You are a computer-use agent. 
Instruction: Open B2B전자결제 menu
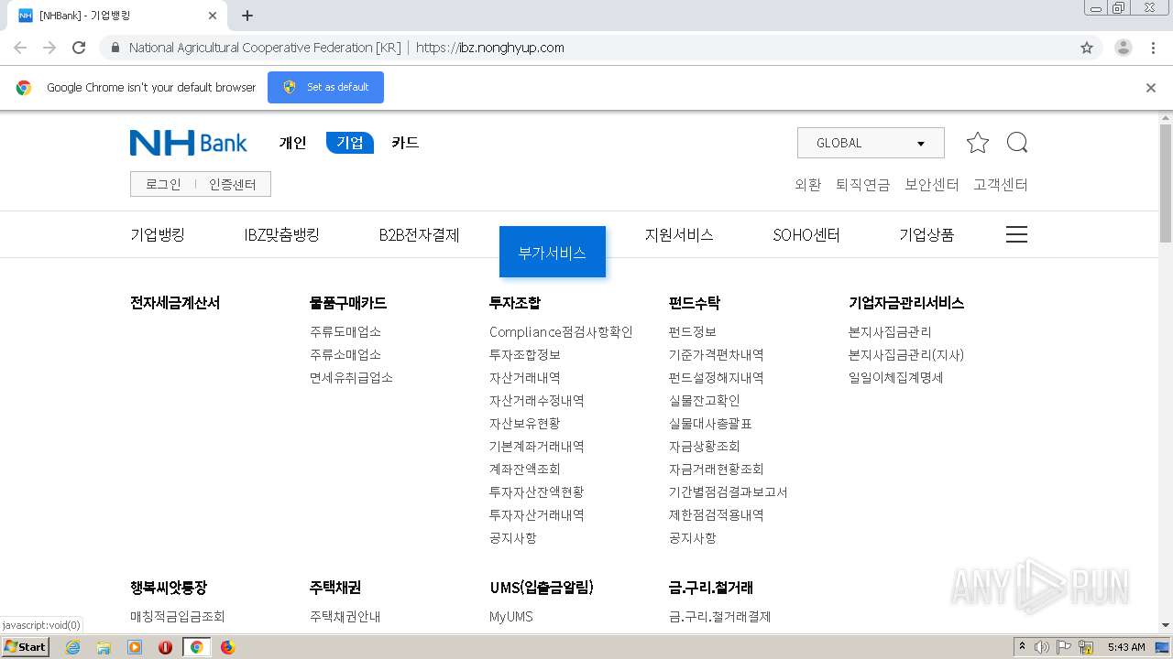[419, 234]
